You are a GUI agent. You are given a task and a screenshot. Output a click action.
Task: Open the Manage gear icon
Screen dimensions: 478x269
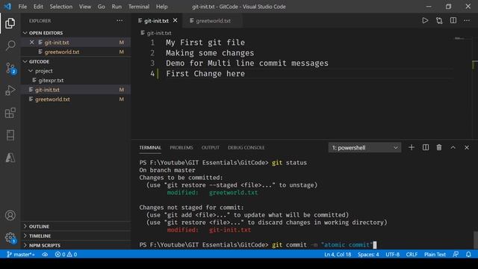pos(10,238)
